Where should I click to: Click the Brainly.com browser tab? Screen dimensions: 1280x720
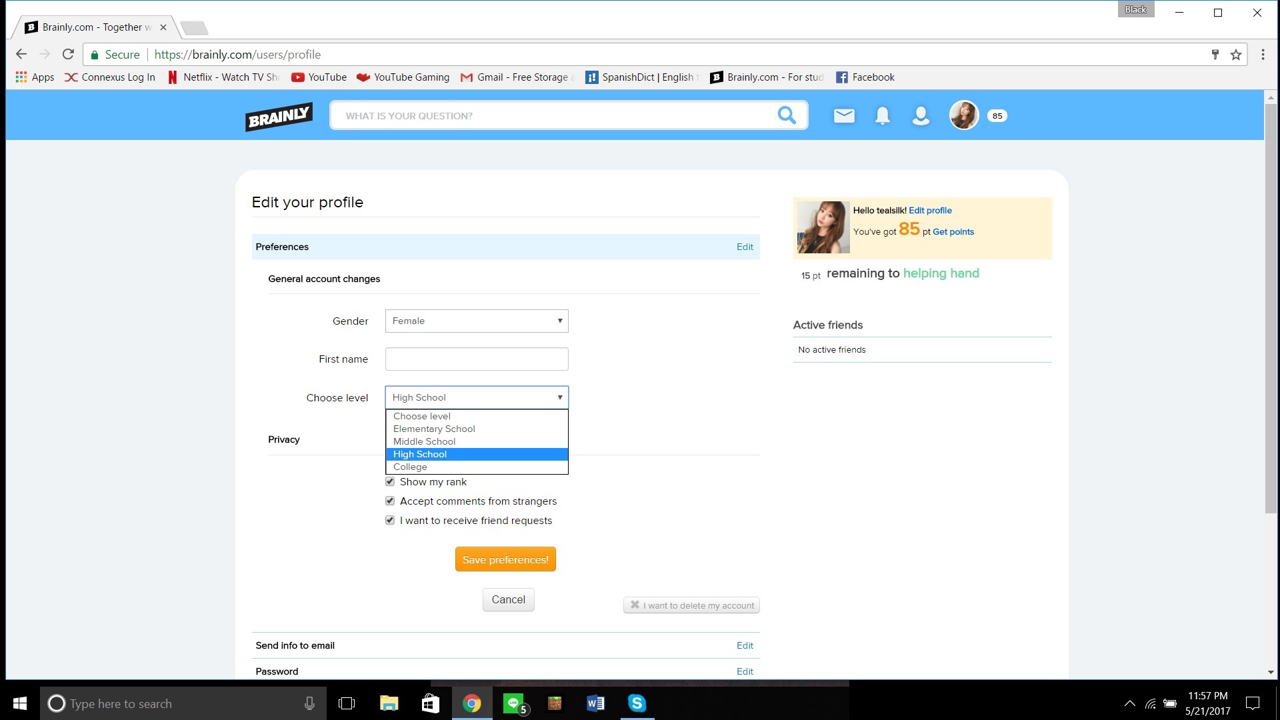point(93,27)
